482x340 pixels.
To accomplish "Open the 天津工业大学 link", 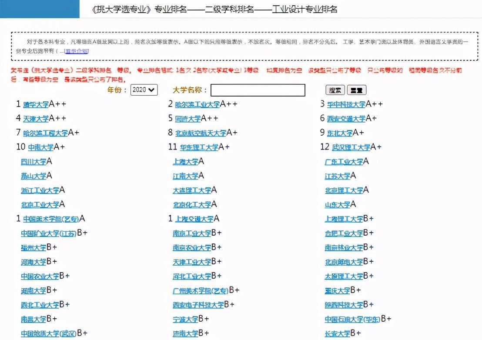I will (192, 262).
